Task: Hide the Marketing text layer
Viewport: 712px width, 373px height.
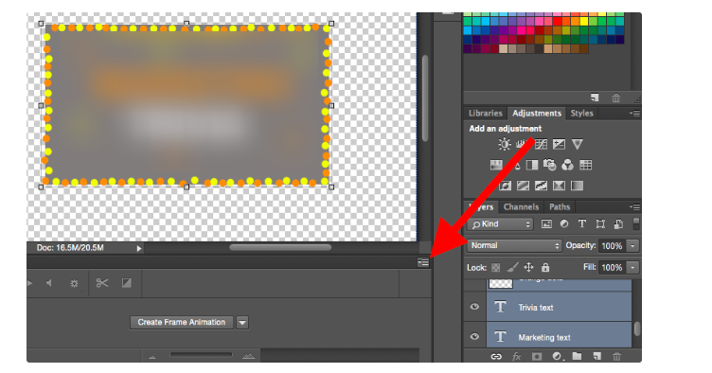Action: tap(474, 337)
